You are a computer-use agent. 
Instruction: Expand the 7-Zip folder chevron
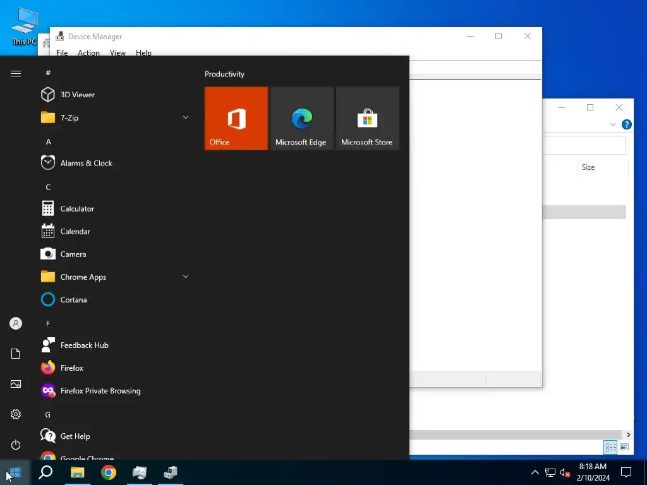[186, 117]
